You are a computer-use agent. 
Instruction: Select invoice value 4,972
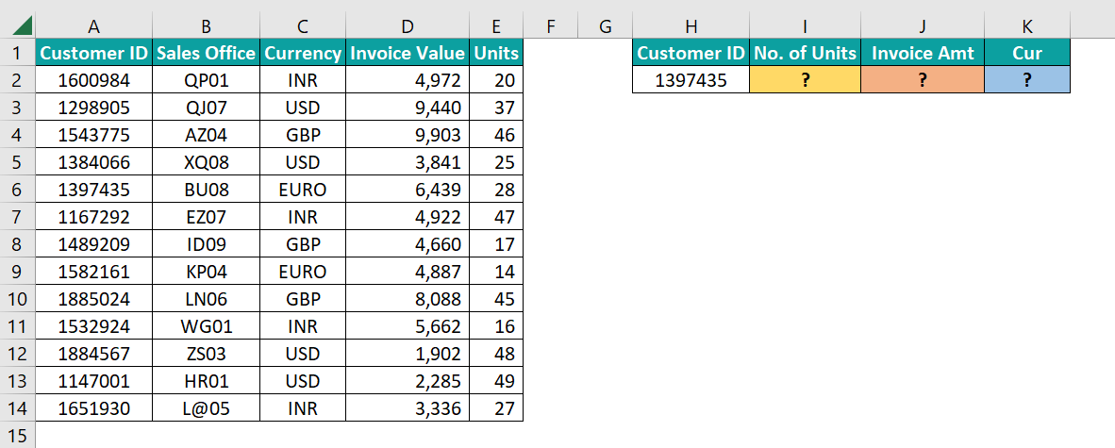click(x=408, y=80)
